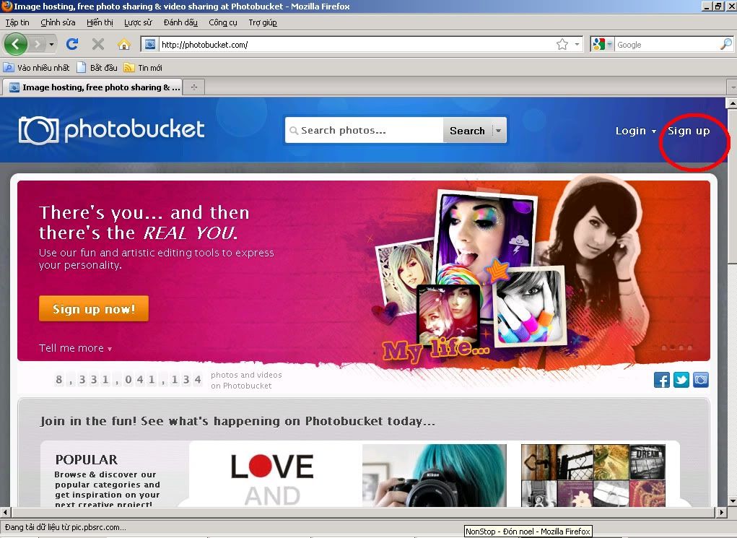
Task: Click the vertical scrollbar up arrow
Action: pos(732,103)
